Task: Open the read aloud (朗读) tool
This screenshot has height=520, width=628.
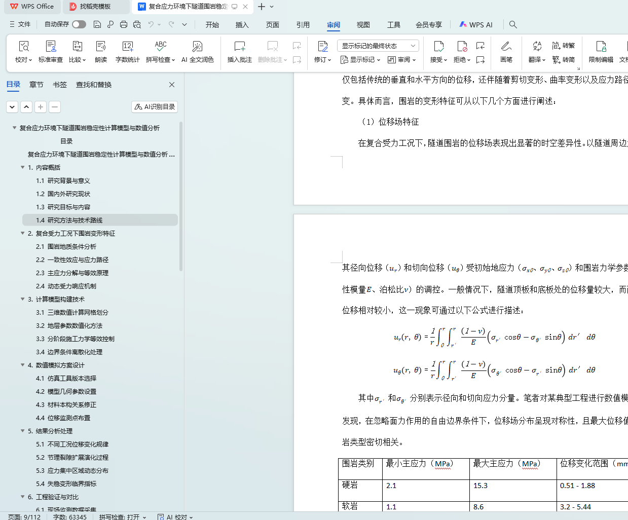Action: (x=101, y=47)
